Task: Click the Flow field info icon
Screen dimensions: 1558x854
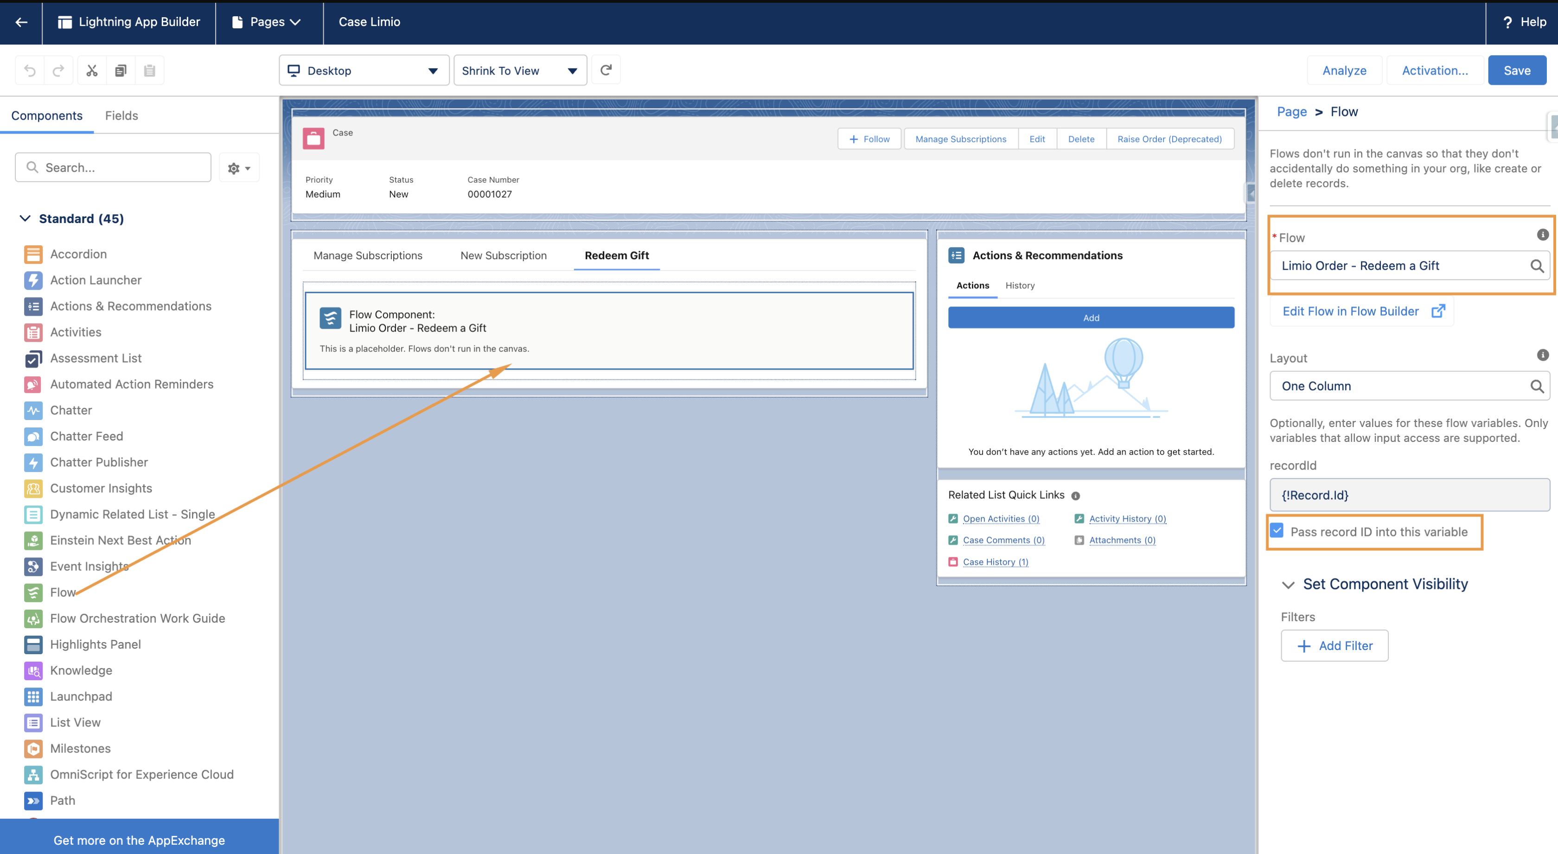Action: click(x=1542, y=235)
